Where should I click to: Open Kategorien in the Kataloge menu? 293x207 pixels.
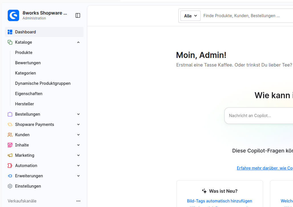(25, 73)
